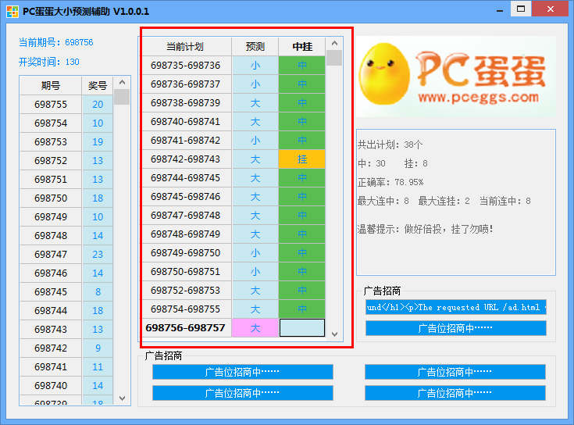The image size is (574, 425).
Task: Click the pink 大 prediction cell
Action: 255,327
